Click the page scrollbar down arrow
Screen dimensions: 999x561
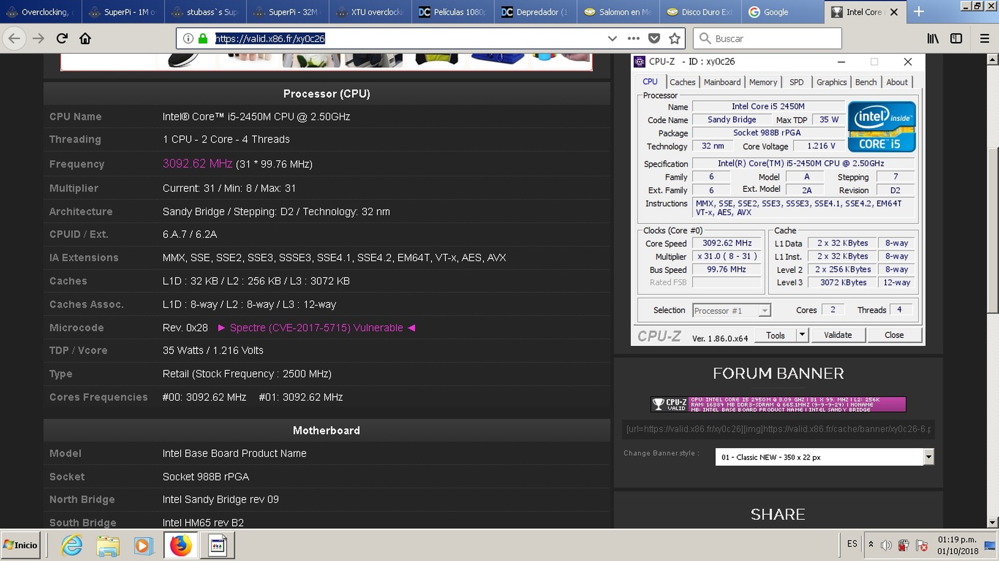pos(992,523)
